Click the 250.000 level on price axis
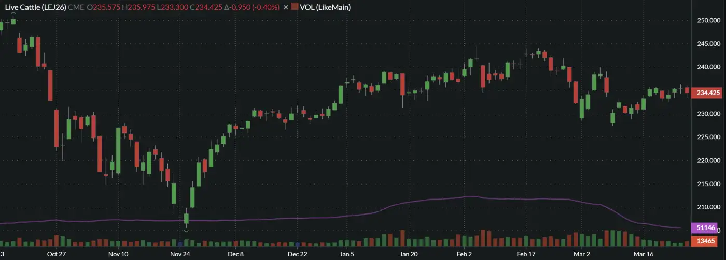The width and height of the screenshot is (726, 260). click(709, 20)
